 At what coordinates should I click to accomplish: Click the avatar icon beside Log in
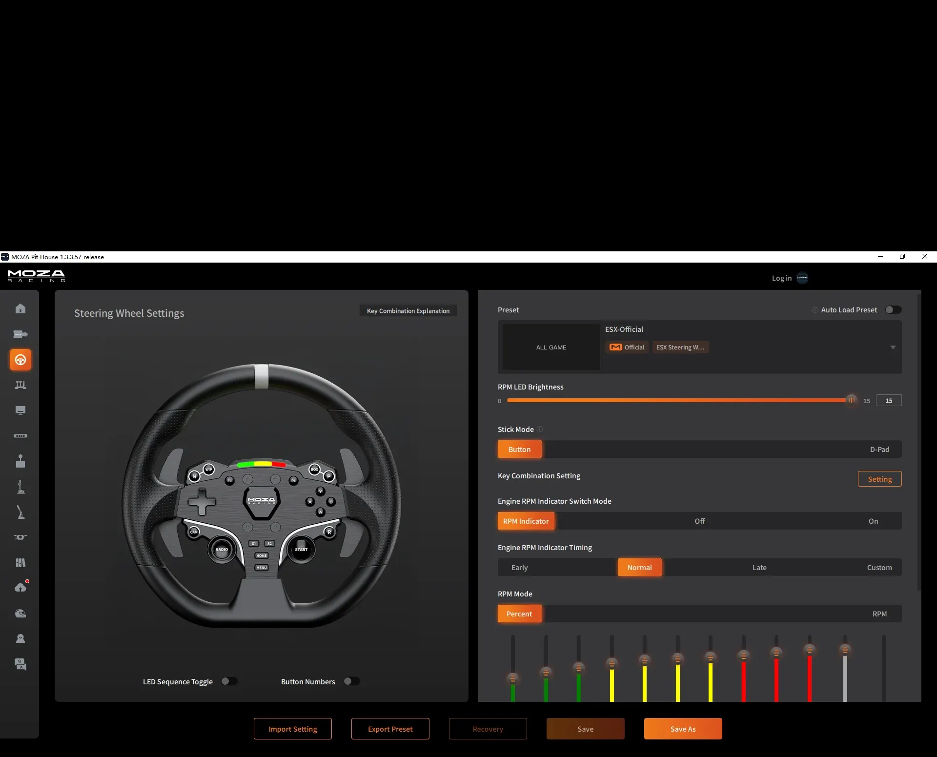click(802, 278)
